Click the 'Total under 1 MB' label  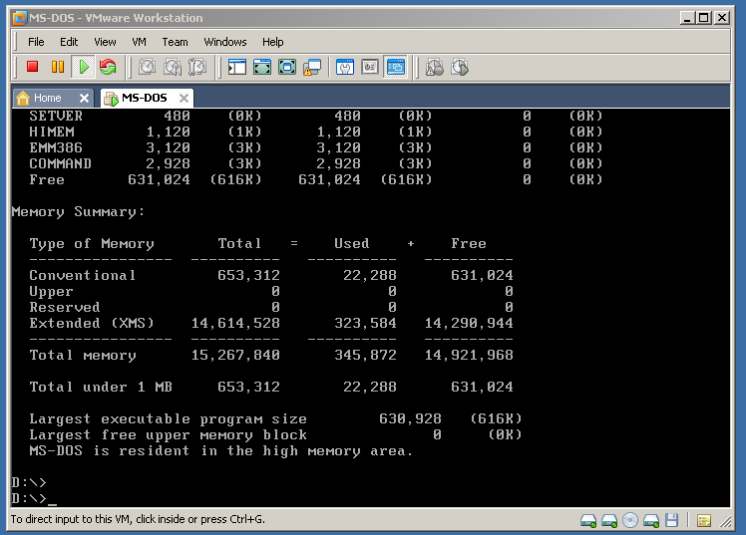pyautogui.click(x=101, y=387)
